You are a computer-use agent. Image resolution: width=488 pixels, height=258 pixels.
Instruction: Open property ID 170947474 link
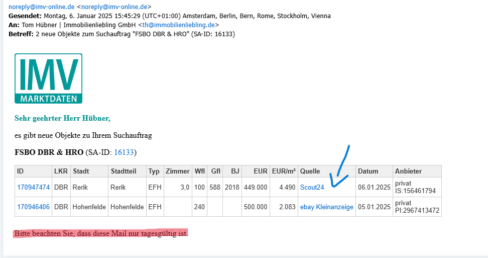point(33,187)
